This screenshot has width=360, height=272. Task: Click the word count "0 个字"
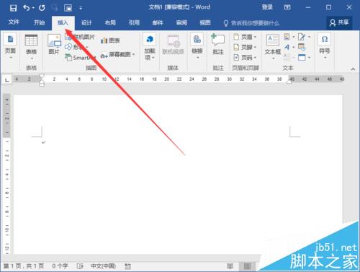[60, 266]
